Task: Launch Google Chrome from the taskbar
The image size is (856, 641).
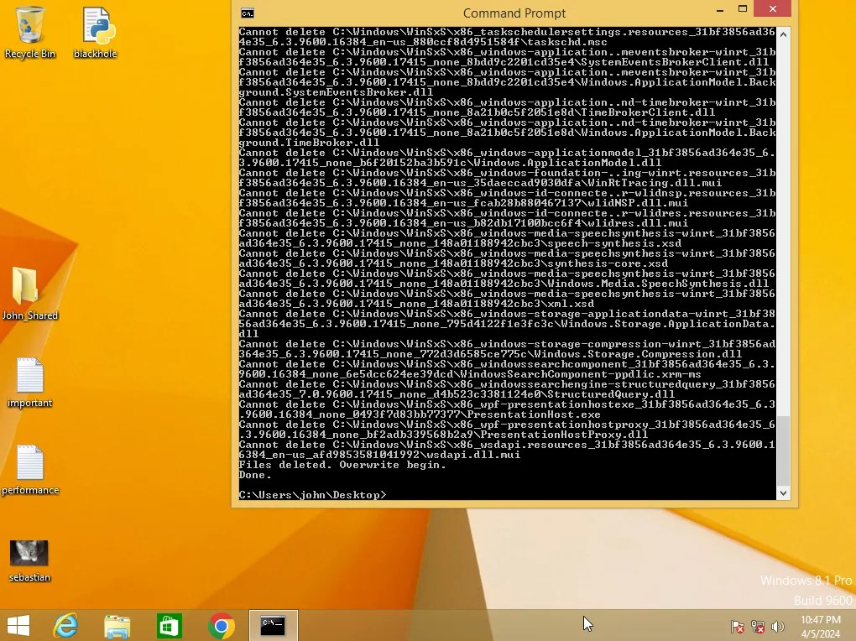Action: 222,626
